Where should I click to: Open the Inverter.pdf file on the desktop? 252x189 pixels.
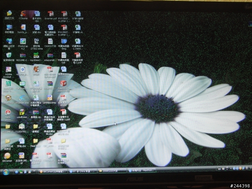51,15
